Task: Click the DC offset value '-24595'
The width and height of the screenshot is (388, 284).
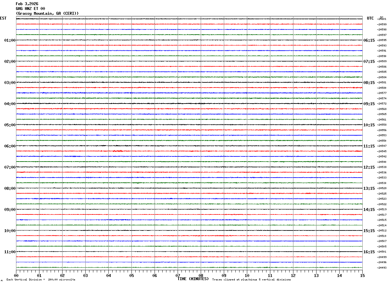Action: tap(382, 40)
